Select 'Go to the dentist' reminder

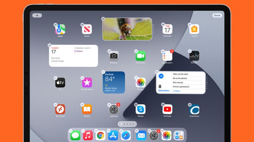pos(180,78)
